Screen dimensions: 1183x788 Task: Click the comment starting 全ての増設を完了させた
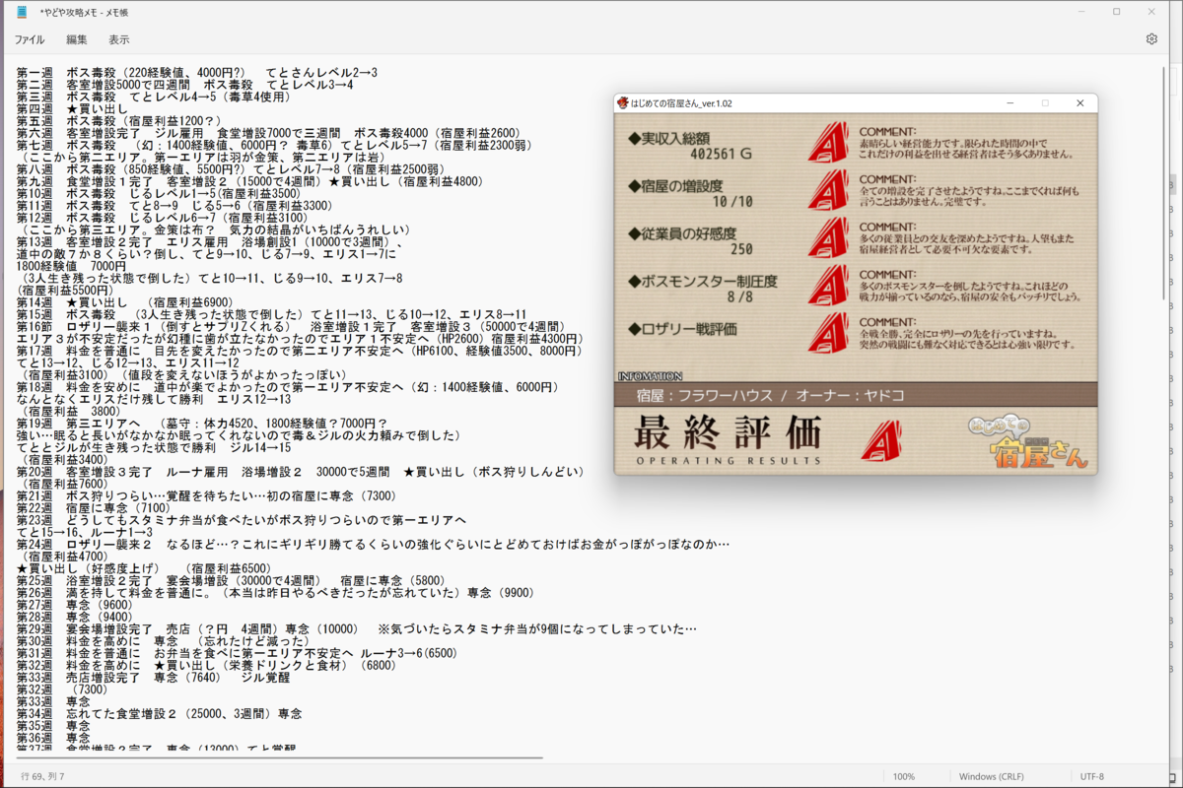(x=969, y=195)
